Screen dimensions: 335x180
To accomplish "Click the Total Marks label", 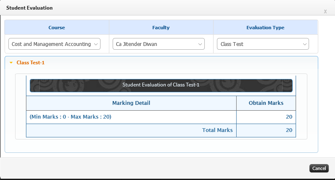I will (x=217, y=130).
